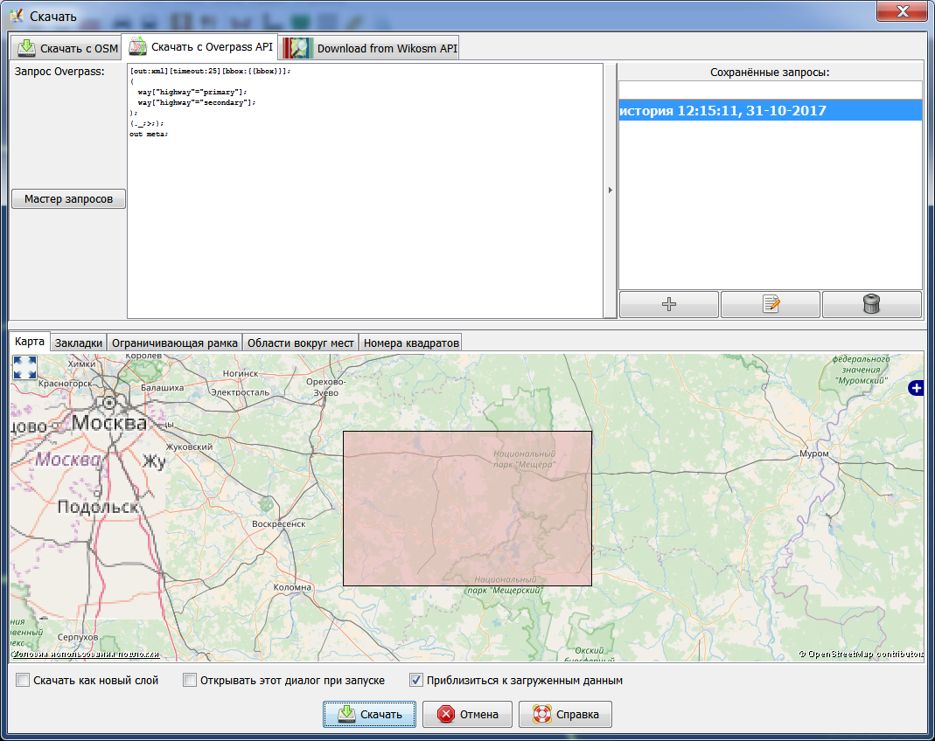Click the Скачать button to start downloading
Screen dimensions: 935x741
369,714
